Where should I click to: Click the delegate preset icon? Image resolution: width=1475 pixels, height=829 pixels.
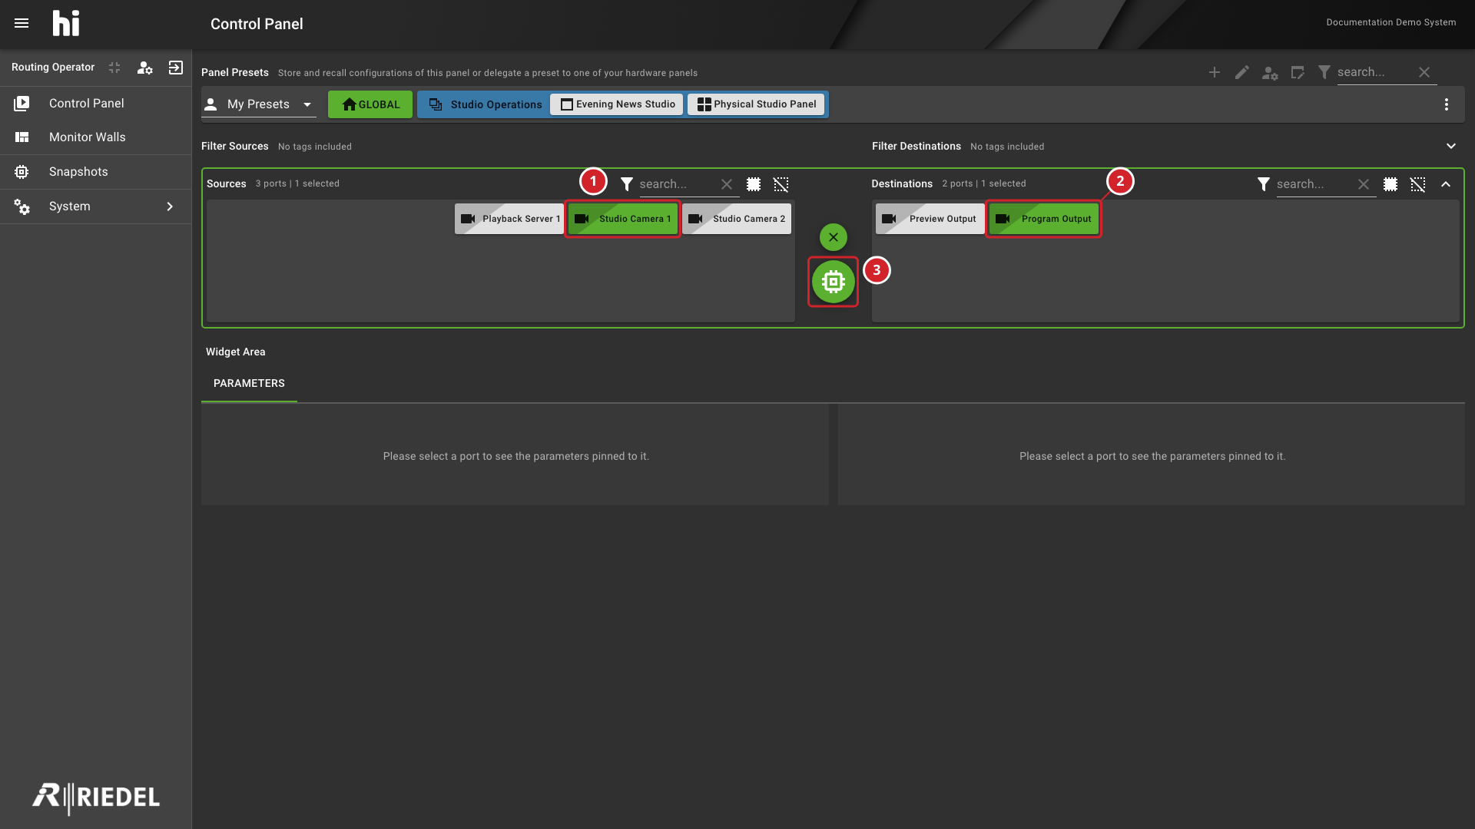pos(1298,72)
